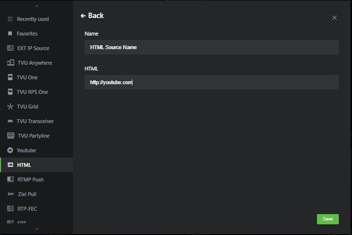
Task: Go Back to the source list
Action: click(x=92, y=16)
